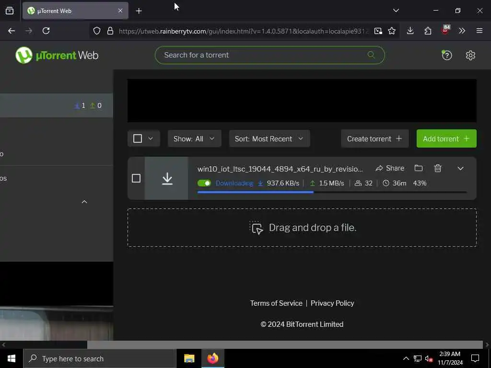The height and width of the screenshot is (368, 491).
Task: Click the address bar icon left of bookmark star
Action: click(378, 31)
